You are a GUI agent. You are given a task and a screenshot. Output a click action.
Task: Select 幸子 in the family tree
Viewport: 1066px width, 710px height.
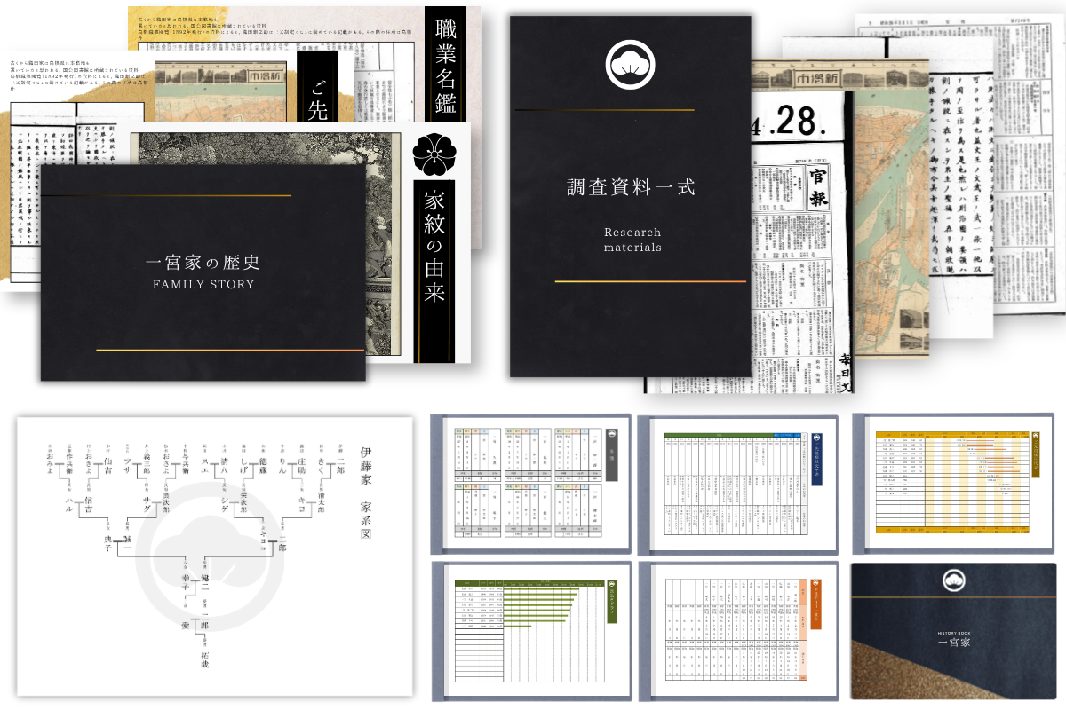[x=185, y=582]
